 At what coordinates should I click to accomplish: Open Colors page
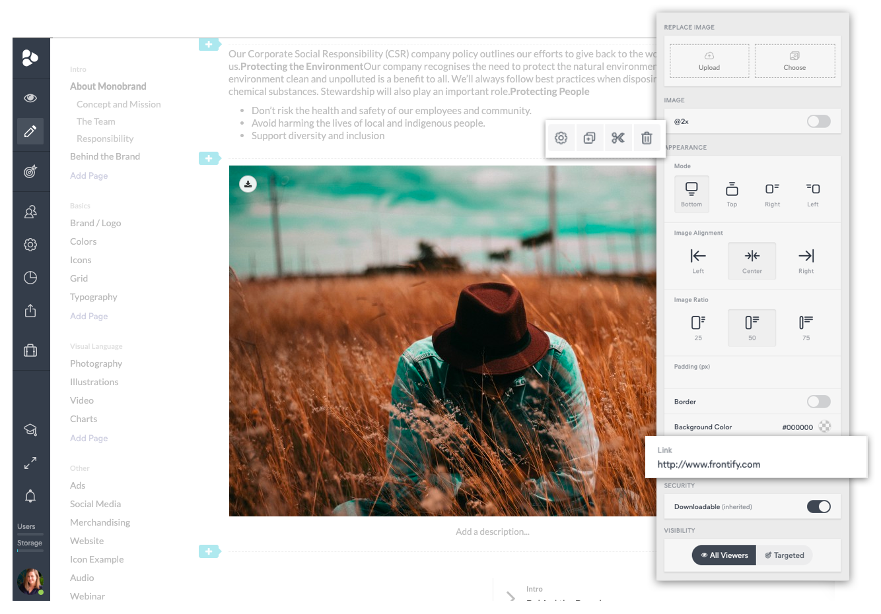pos(83,241)
